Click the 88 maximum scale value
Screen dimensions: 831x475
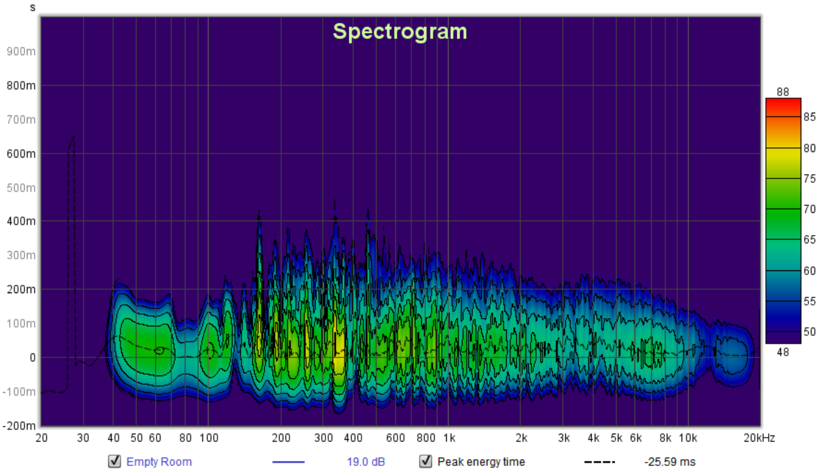point(783,92)
